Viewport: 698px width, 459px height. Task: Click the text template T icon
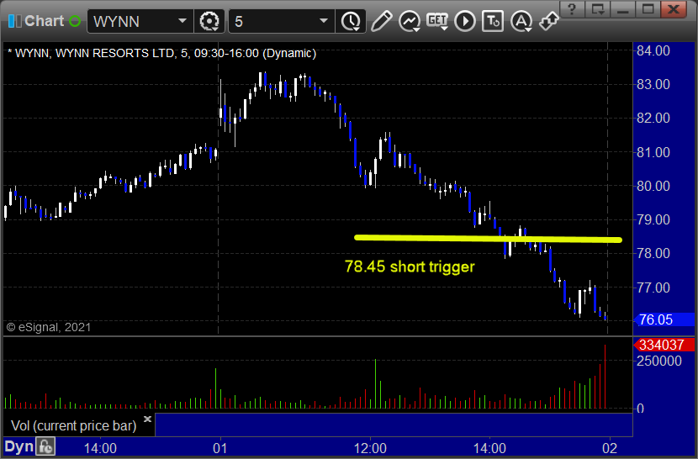click(x=493, y=21)
